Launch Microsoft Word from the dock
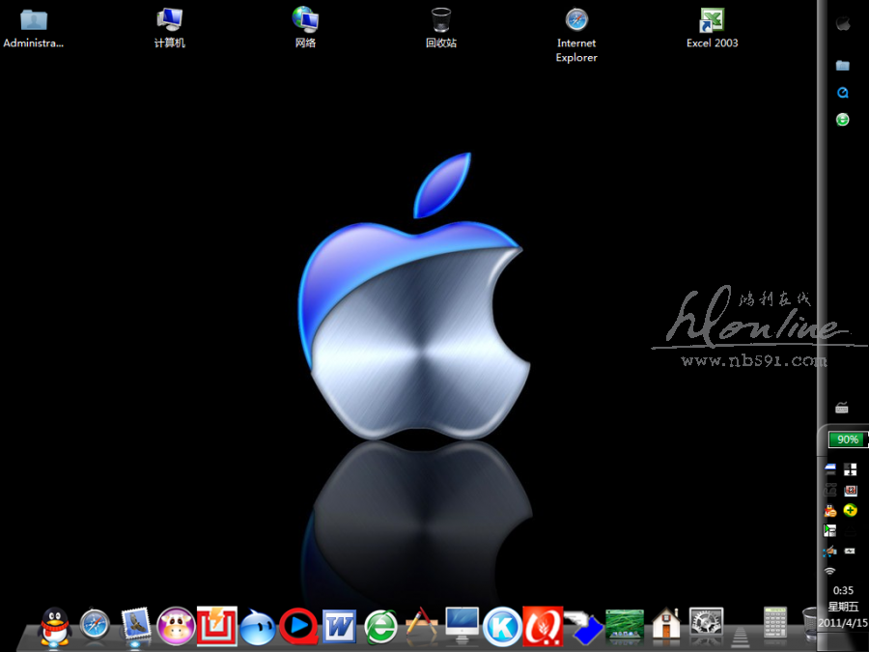 (339, 626)
